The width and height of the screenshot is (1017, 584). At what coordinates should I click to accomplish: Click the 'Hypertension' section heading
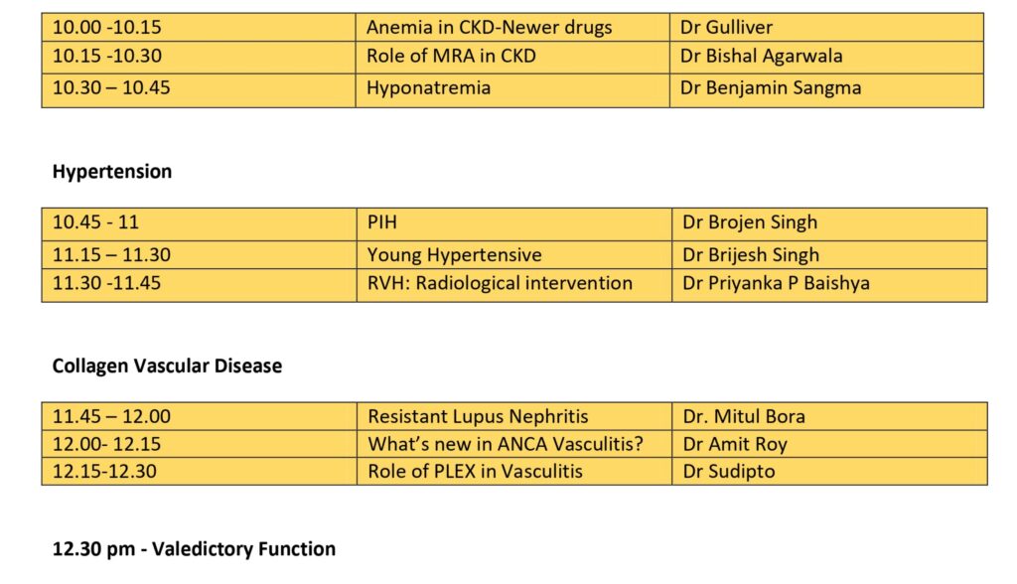(112, 171)
